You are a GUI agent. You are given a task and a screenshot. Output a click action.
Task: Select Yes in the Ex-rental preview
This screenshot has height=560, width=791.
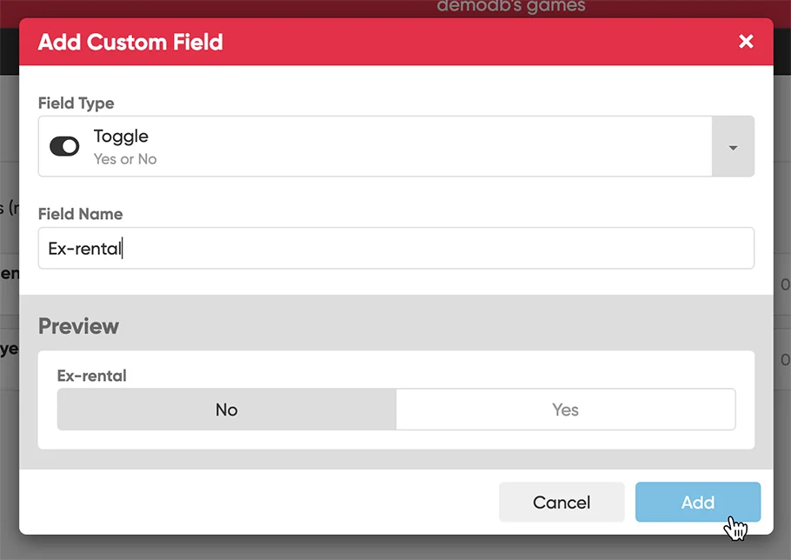coord(565,410)
